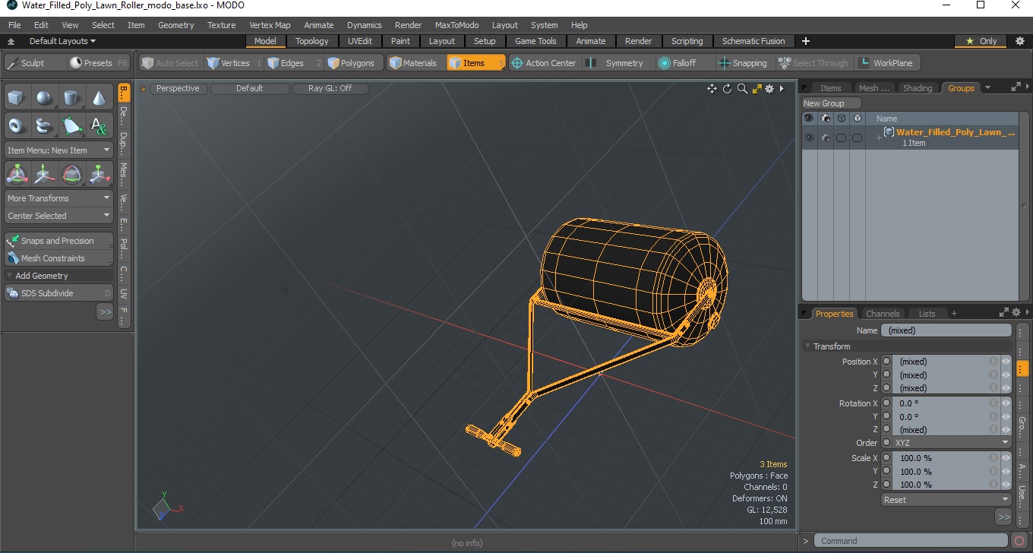Toggle Scale X keyframe channel dot
Viewport: 1033px width, 553px height.
click(x=886, y=458)
